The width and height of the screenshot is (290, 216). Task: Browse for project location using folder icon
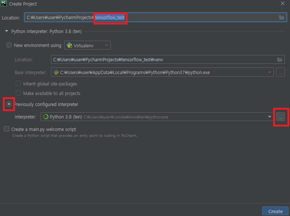click(282, 17)
